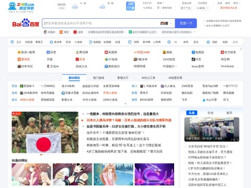Switch to the AI办公工具 tab
251x188 pixels.
[x=149, y=78]
